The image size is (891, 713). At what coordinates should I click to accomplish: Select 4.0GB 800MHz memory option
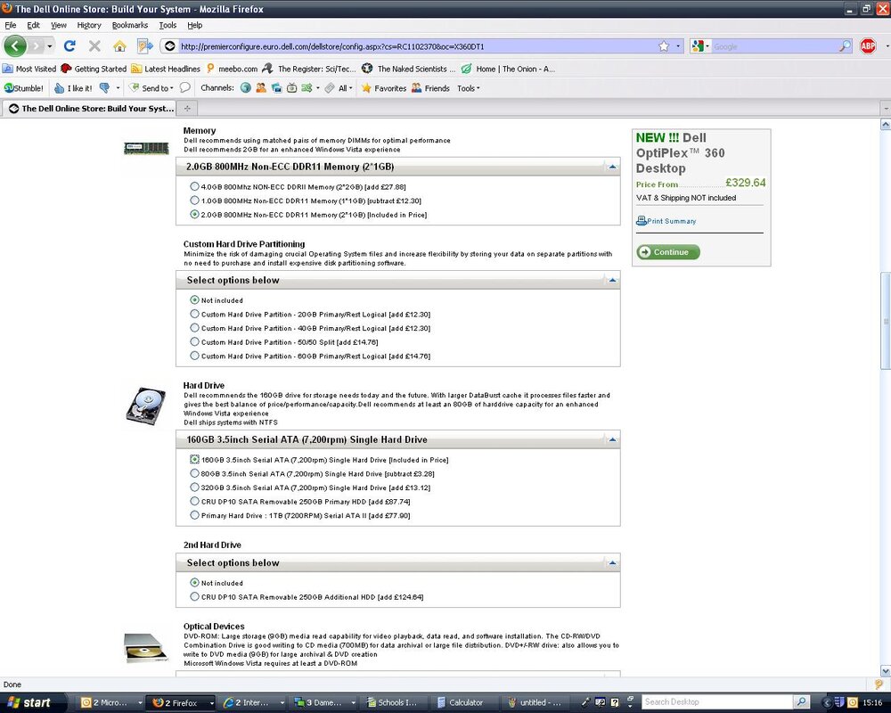pyautogui.click(x=195, y=186)
